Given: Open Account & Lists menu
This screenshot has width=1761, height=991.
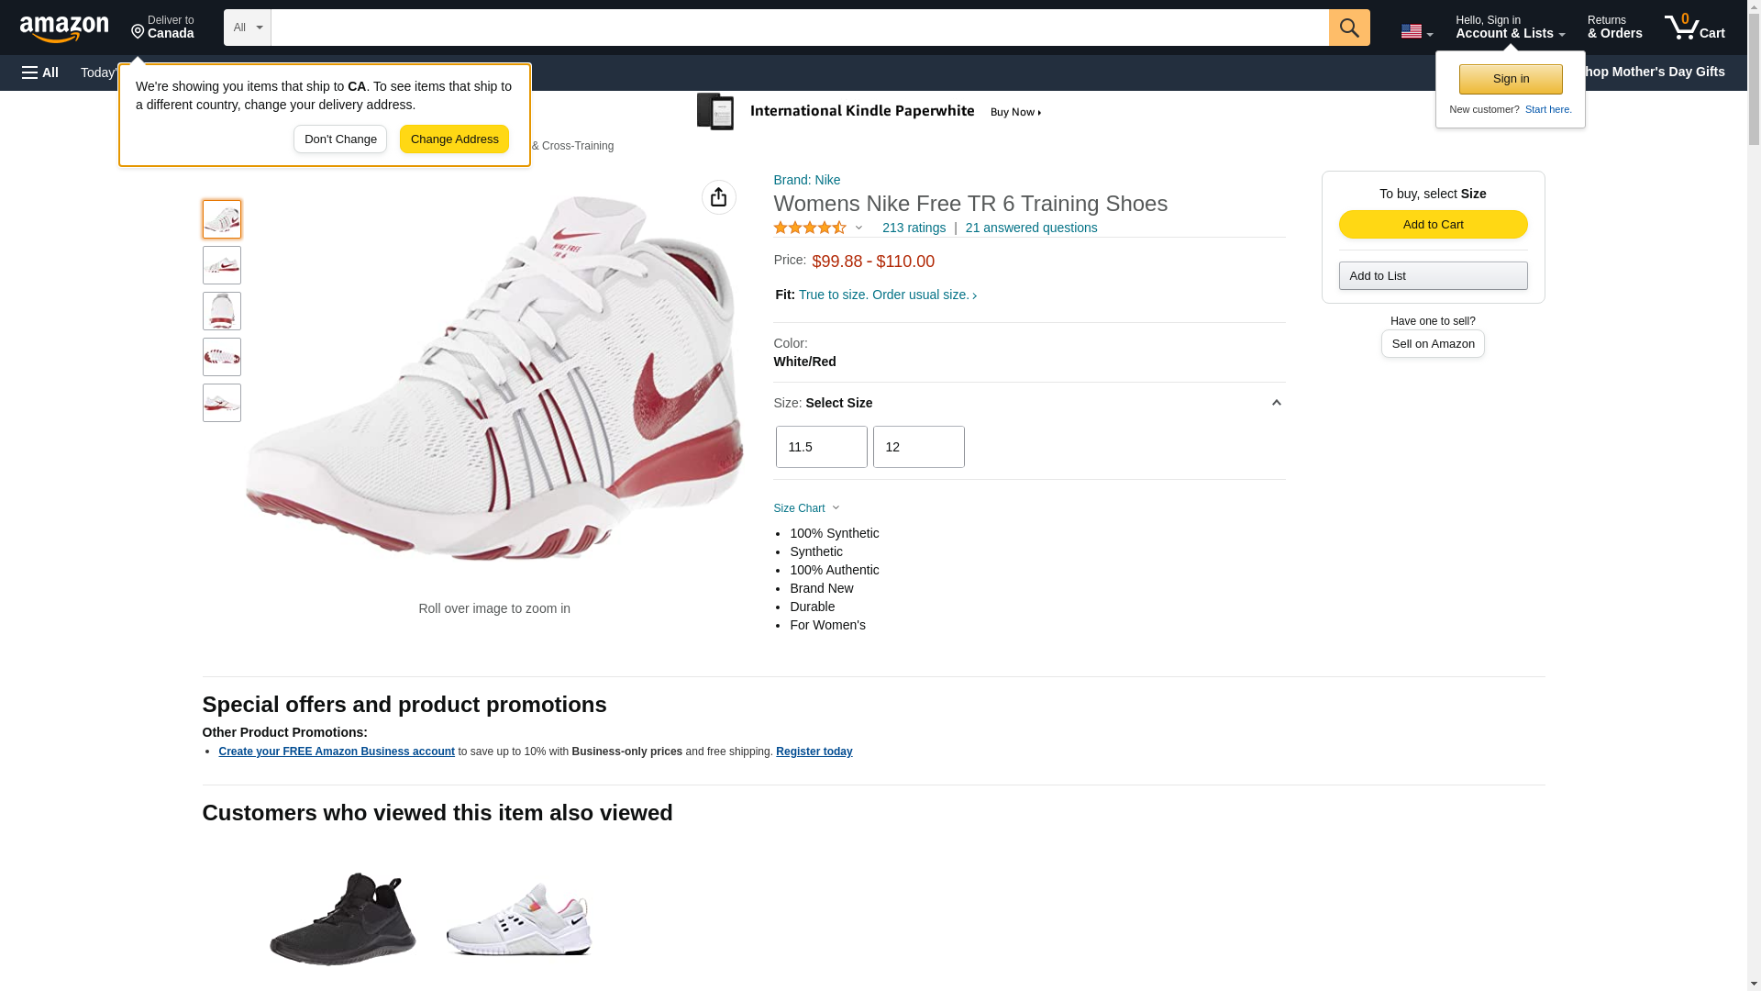Looking at the screenshot, I should pos(1510,28).
